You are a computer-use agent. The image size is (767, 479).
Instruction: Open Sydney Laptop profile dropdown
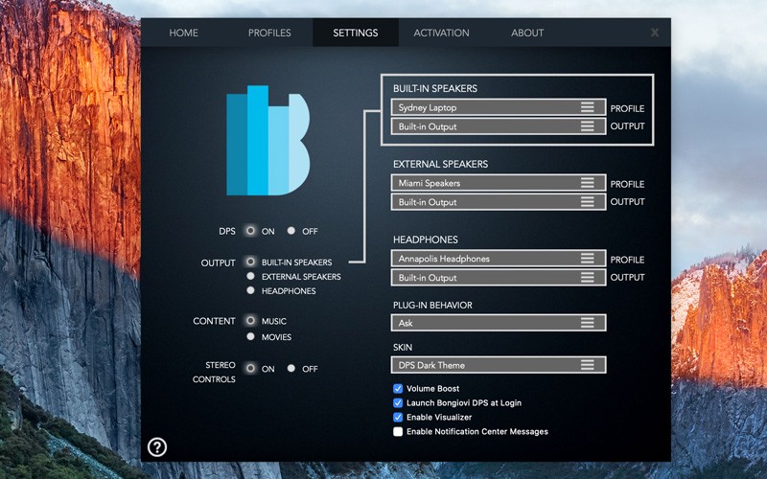499,107
